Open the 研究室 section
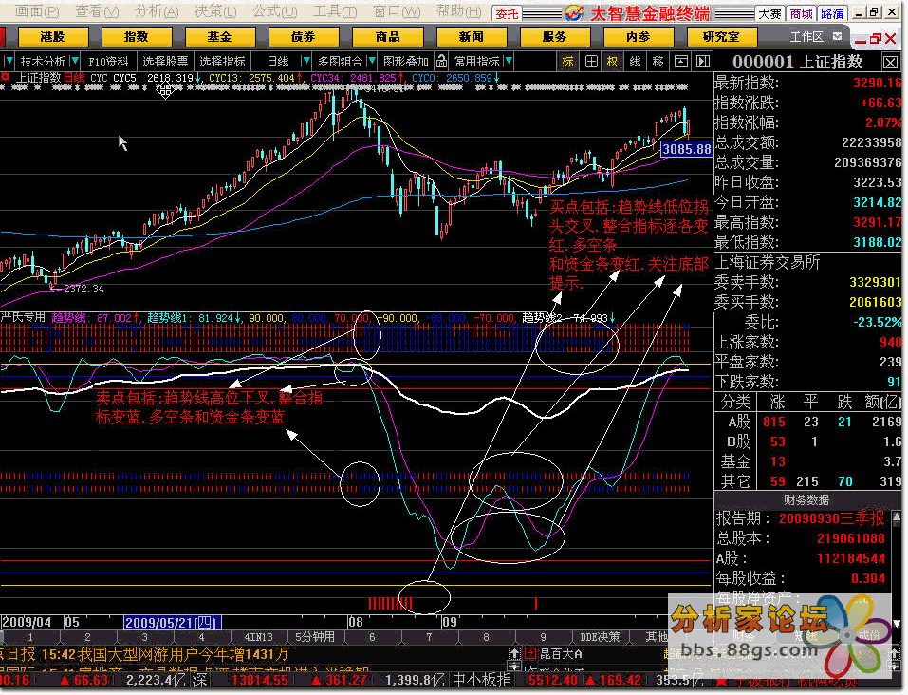Screen dimensions: 908x695 (721, 37)
